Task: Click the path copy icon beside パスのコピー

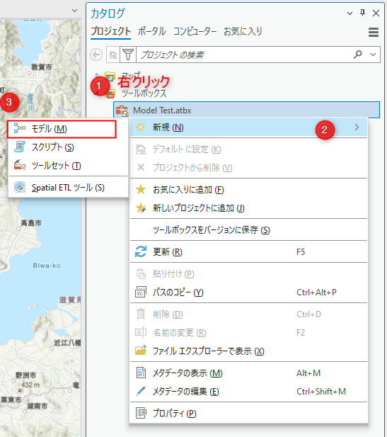Action: tap(141, 292)
